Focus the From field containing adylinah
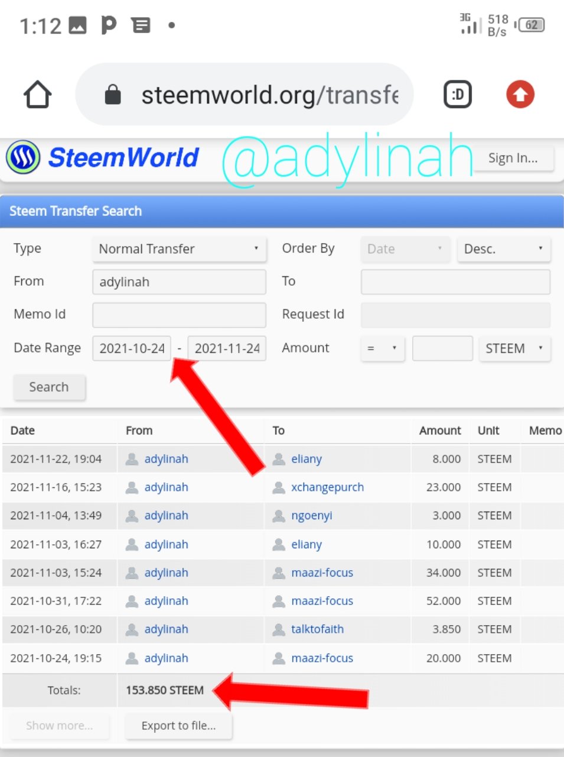 click(179, 282)
